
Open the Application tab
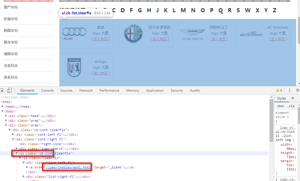(x=155, y=90)
